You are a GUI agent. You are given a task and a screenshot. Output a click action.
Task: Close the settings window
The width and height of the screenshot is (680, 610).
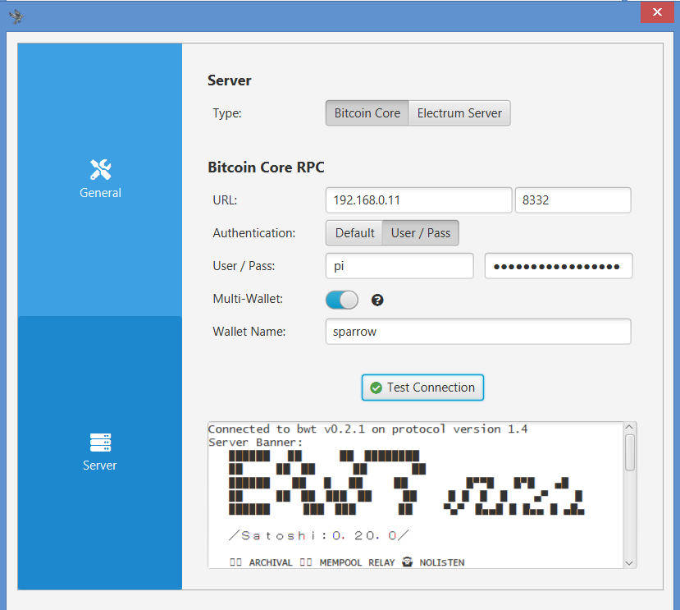657,11
